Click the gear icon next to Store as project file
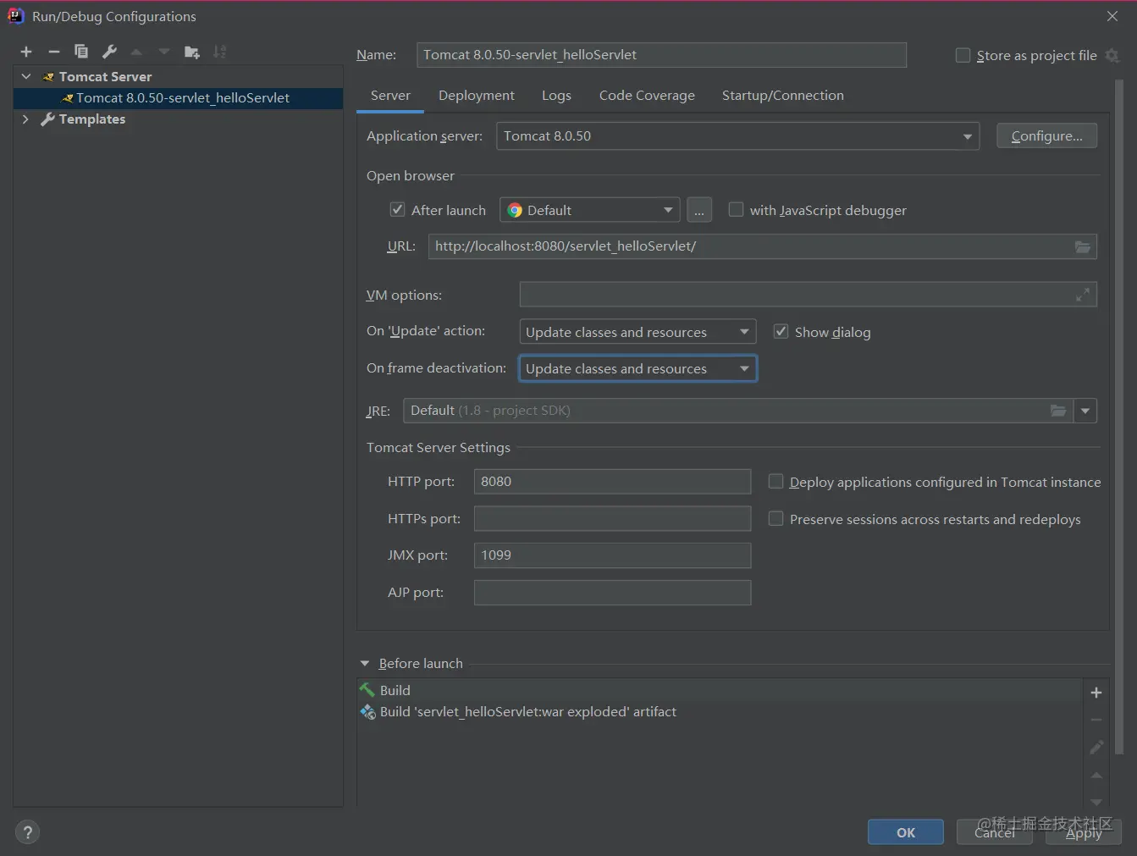The height and width of the screenshot is (856, 1137). tap(1112, 55)
